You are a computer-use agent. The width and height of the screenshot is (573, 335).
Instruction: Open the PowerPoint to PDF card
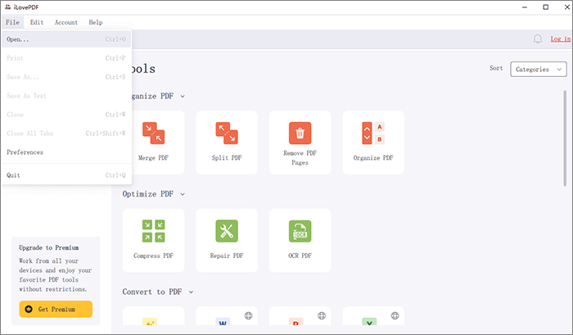[300, 316]
